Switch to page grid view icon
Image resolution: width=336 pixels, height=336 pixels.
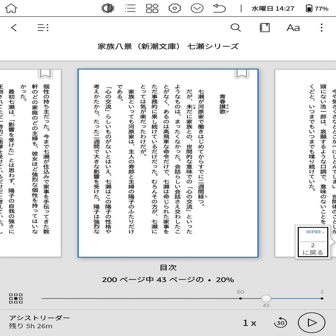[x=16, y=299]
